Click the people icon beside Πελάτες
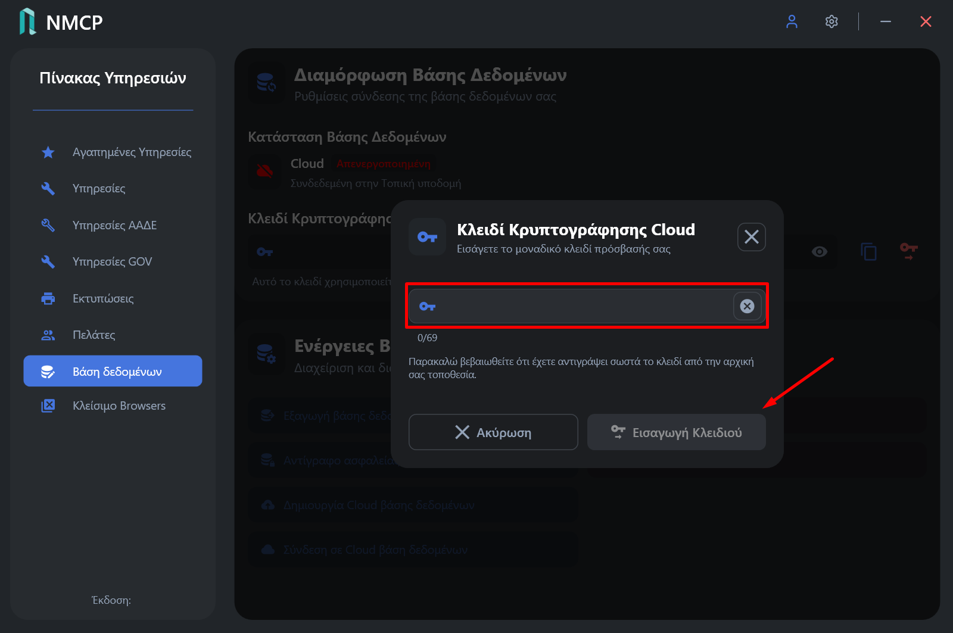Image resolution: width=953 pixels, height=633 pixels. point(48,335)
